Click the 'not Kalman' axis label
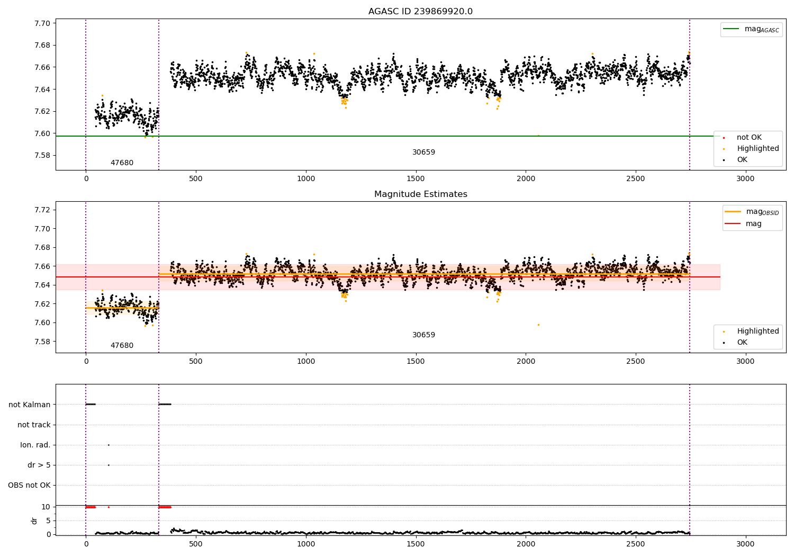This screenshot has width=794, height=556. click(x=30, y=405)
